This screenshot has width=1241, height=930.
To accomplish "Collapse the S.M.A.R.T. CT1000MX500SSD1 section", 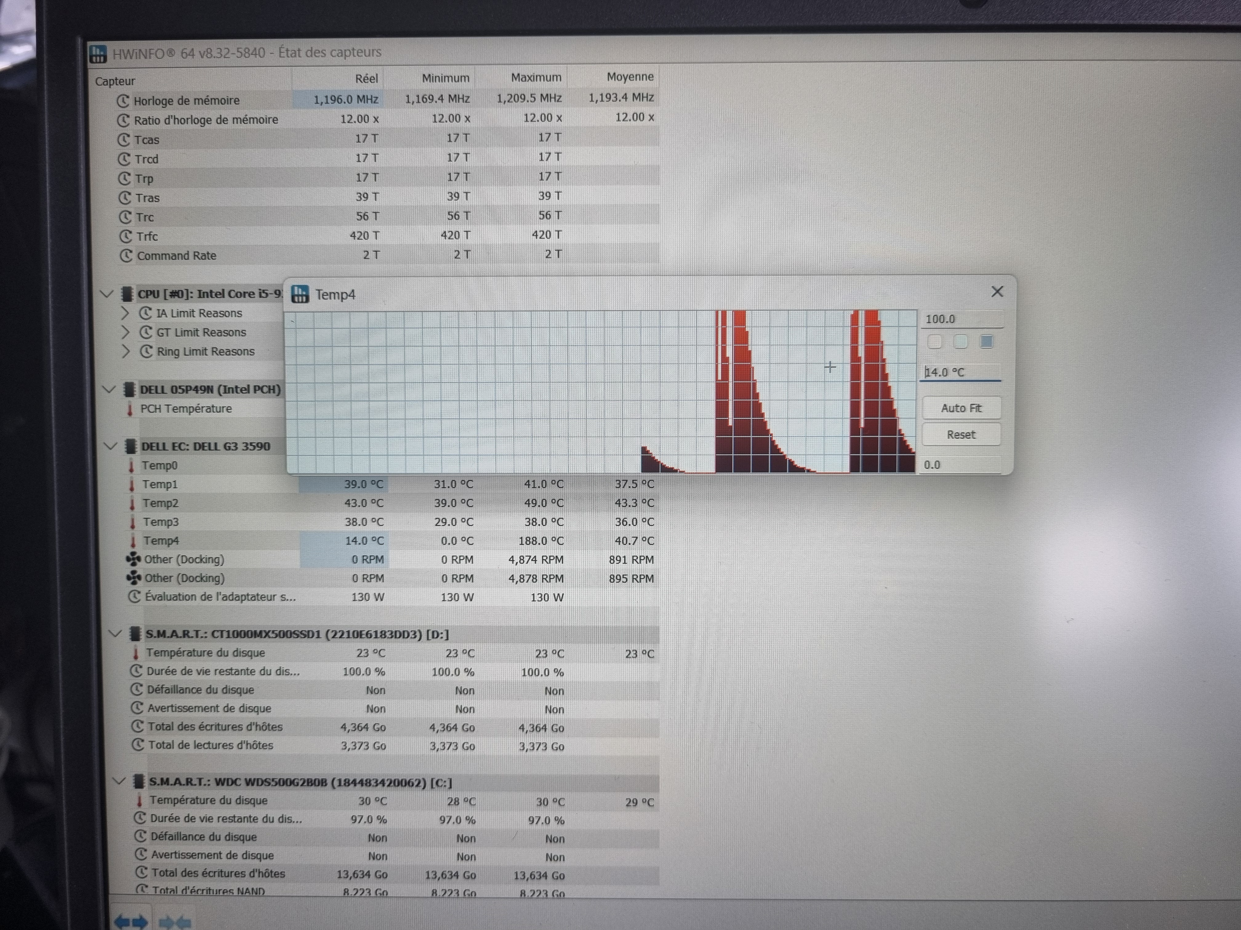I will pyautogui.click(x=115, y=634).
